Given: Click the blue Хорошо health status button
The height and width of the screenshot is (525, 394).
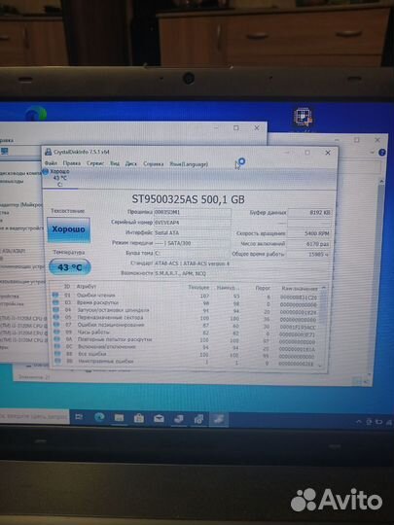Looking at the screenshot, I should click(69, 229).
